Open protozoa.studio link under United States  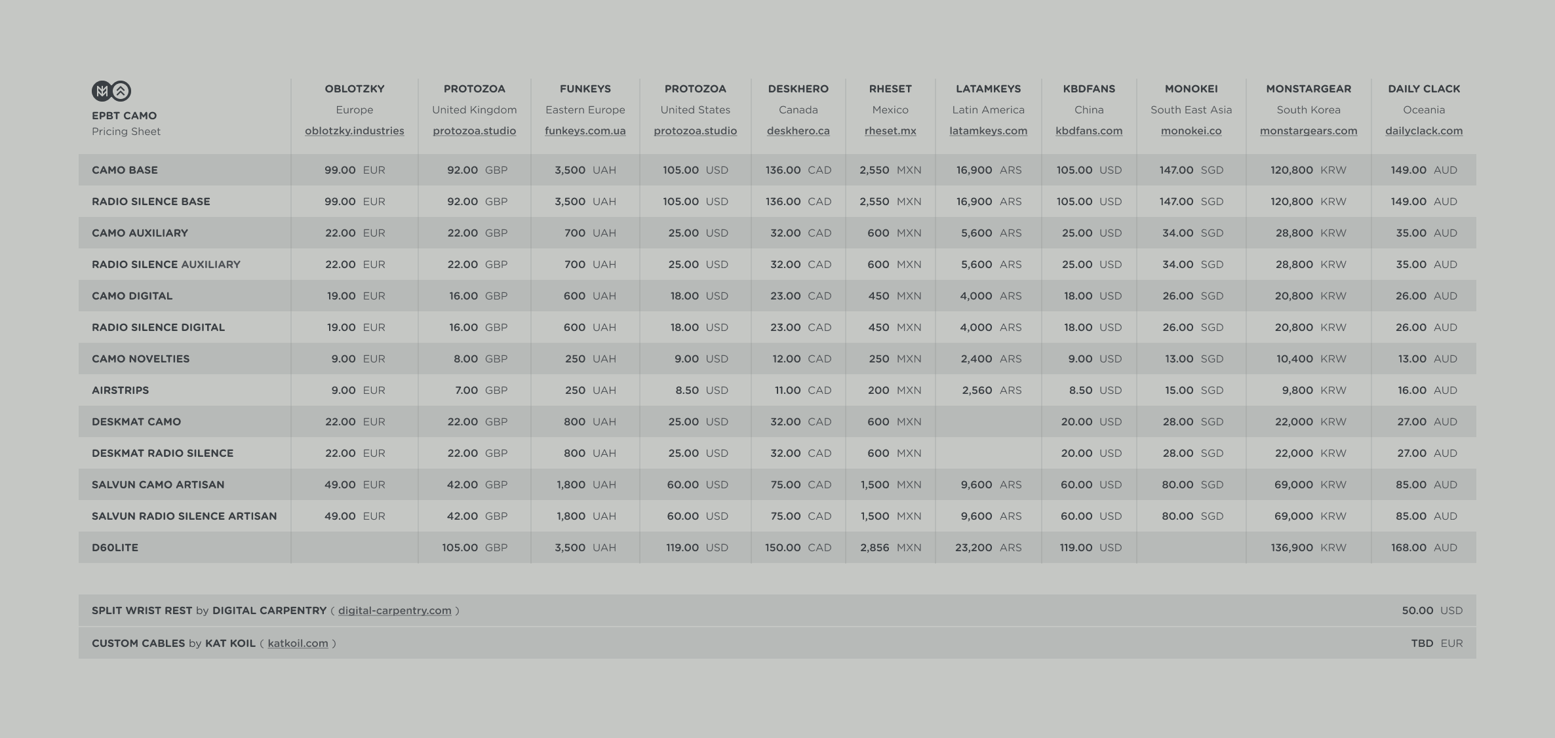point(695,131)
